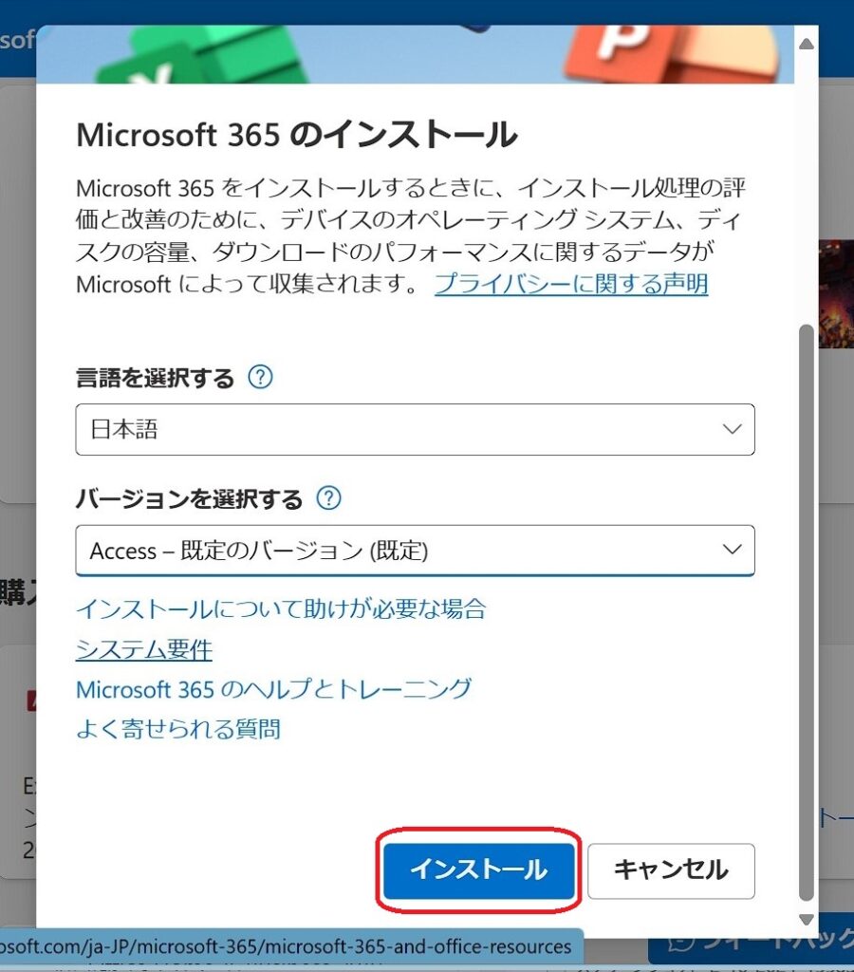Image resolution: width=854 pixels, height=972 pixels.
Task: Open Microsoft 365 のヘルプとトレーニング link
Action: 274,689
